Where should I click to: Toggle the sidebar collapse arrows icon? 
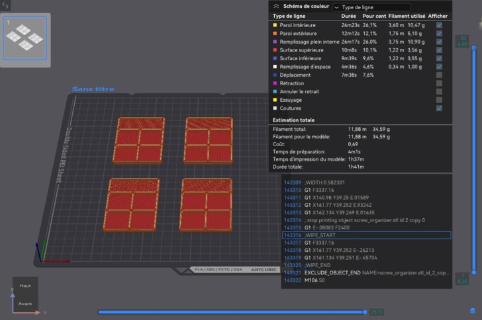[x=5, y=5]
